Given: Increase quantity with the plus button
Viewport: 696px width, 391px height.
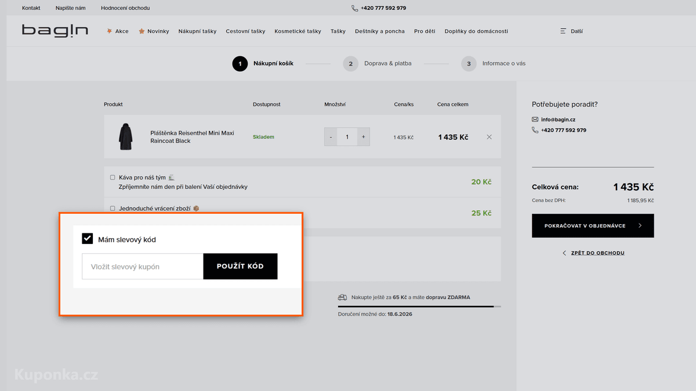Looking at the screenshot, I should [364, 137].
